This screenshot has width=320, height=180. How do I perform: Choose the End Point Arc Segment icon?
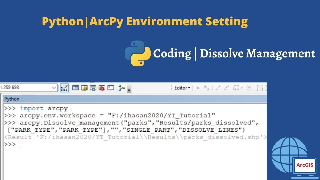[x=227, y=88]
